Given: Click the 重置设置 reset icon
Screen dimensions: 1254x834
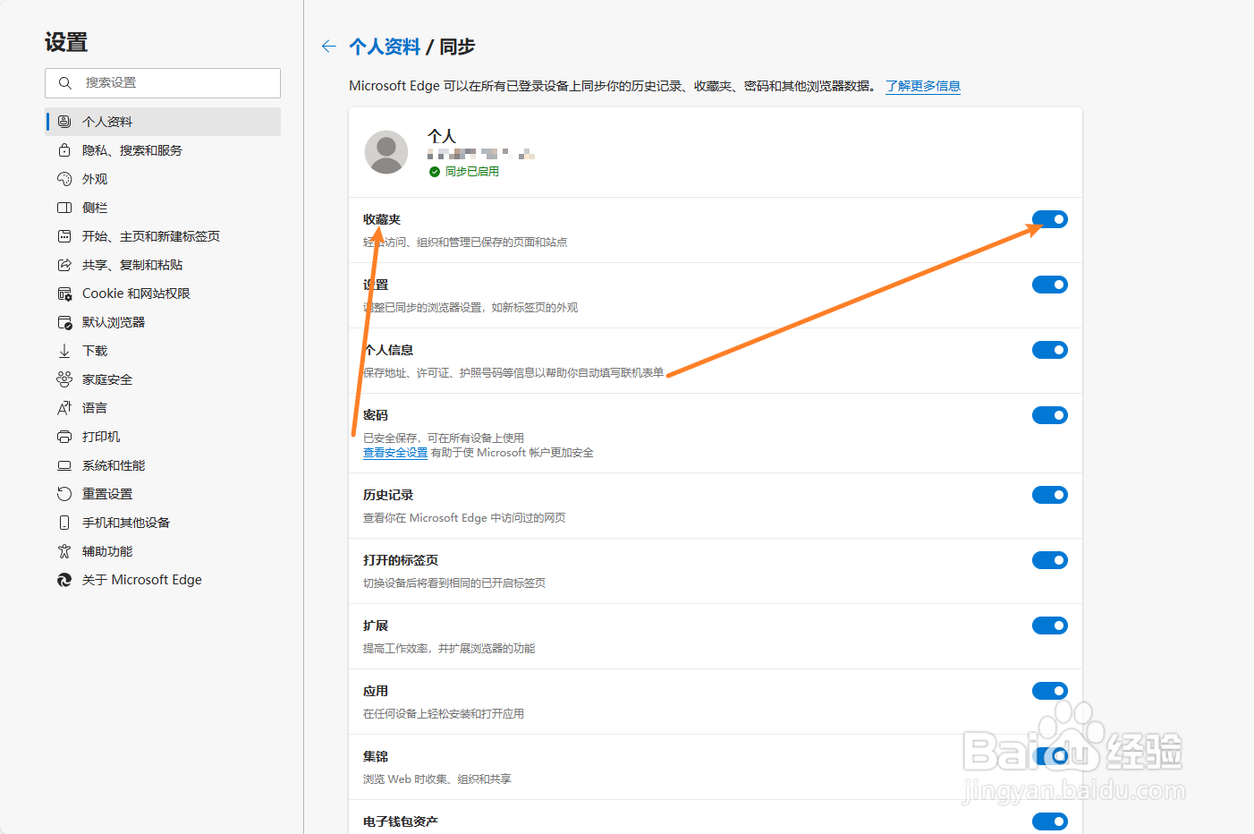Looking at the screenshot, I should pyautogui.click(x=64, y=494).
